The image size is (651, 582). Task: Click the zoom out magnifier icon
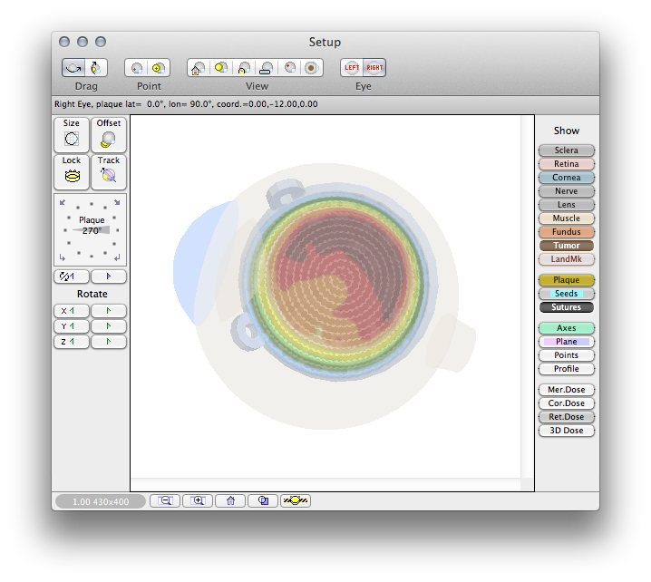tap(165, 500)
